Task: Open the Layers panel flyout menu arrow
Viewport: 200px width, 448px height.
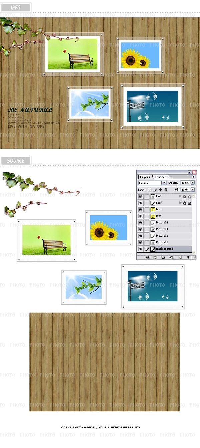Action: pyautogui.click(x=194, y=177)
